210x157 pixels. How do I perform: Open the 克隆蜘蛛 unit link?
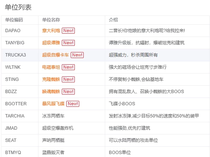coord(51,79)
